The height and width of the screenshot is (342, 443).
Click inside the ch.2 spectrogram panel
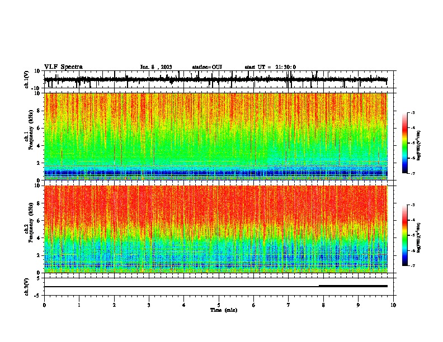216,229
